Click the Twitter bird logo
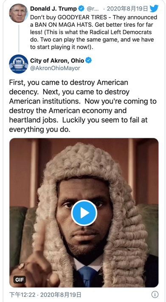Screen dimensions: 166x302 154,8
